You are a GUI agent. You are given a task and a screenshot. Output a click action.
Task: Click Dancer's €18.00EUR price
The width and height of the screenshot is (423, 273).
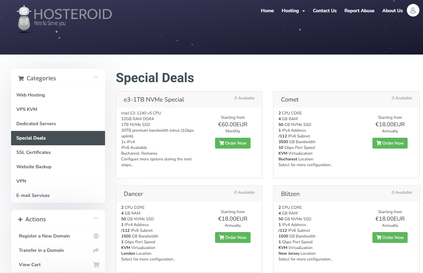[x=233, y=219]
